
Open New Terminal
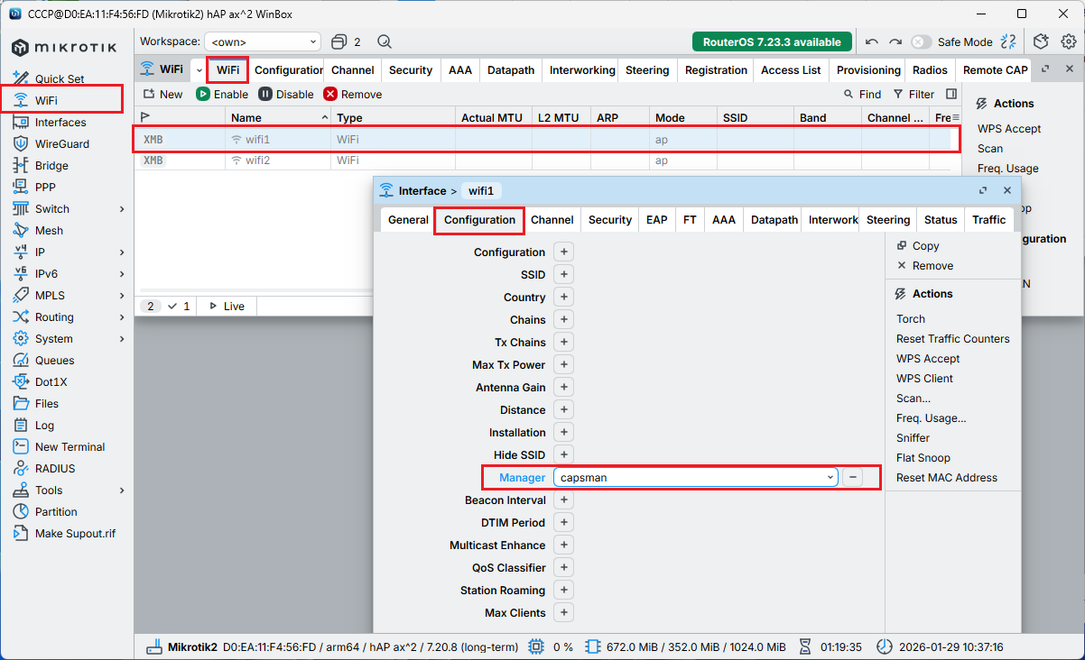pos(70,446)
